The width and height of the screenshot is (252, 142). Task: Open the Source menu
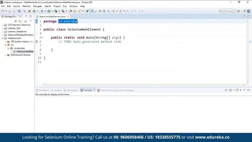point(17,6)
